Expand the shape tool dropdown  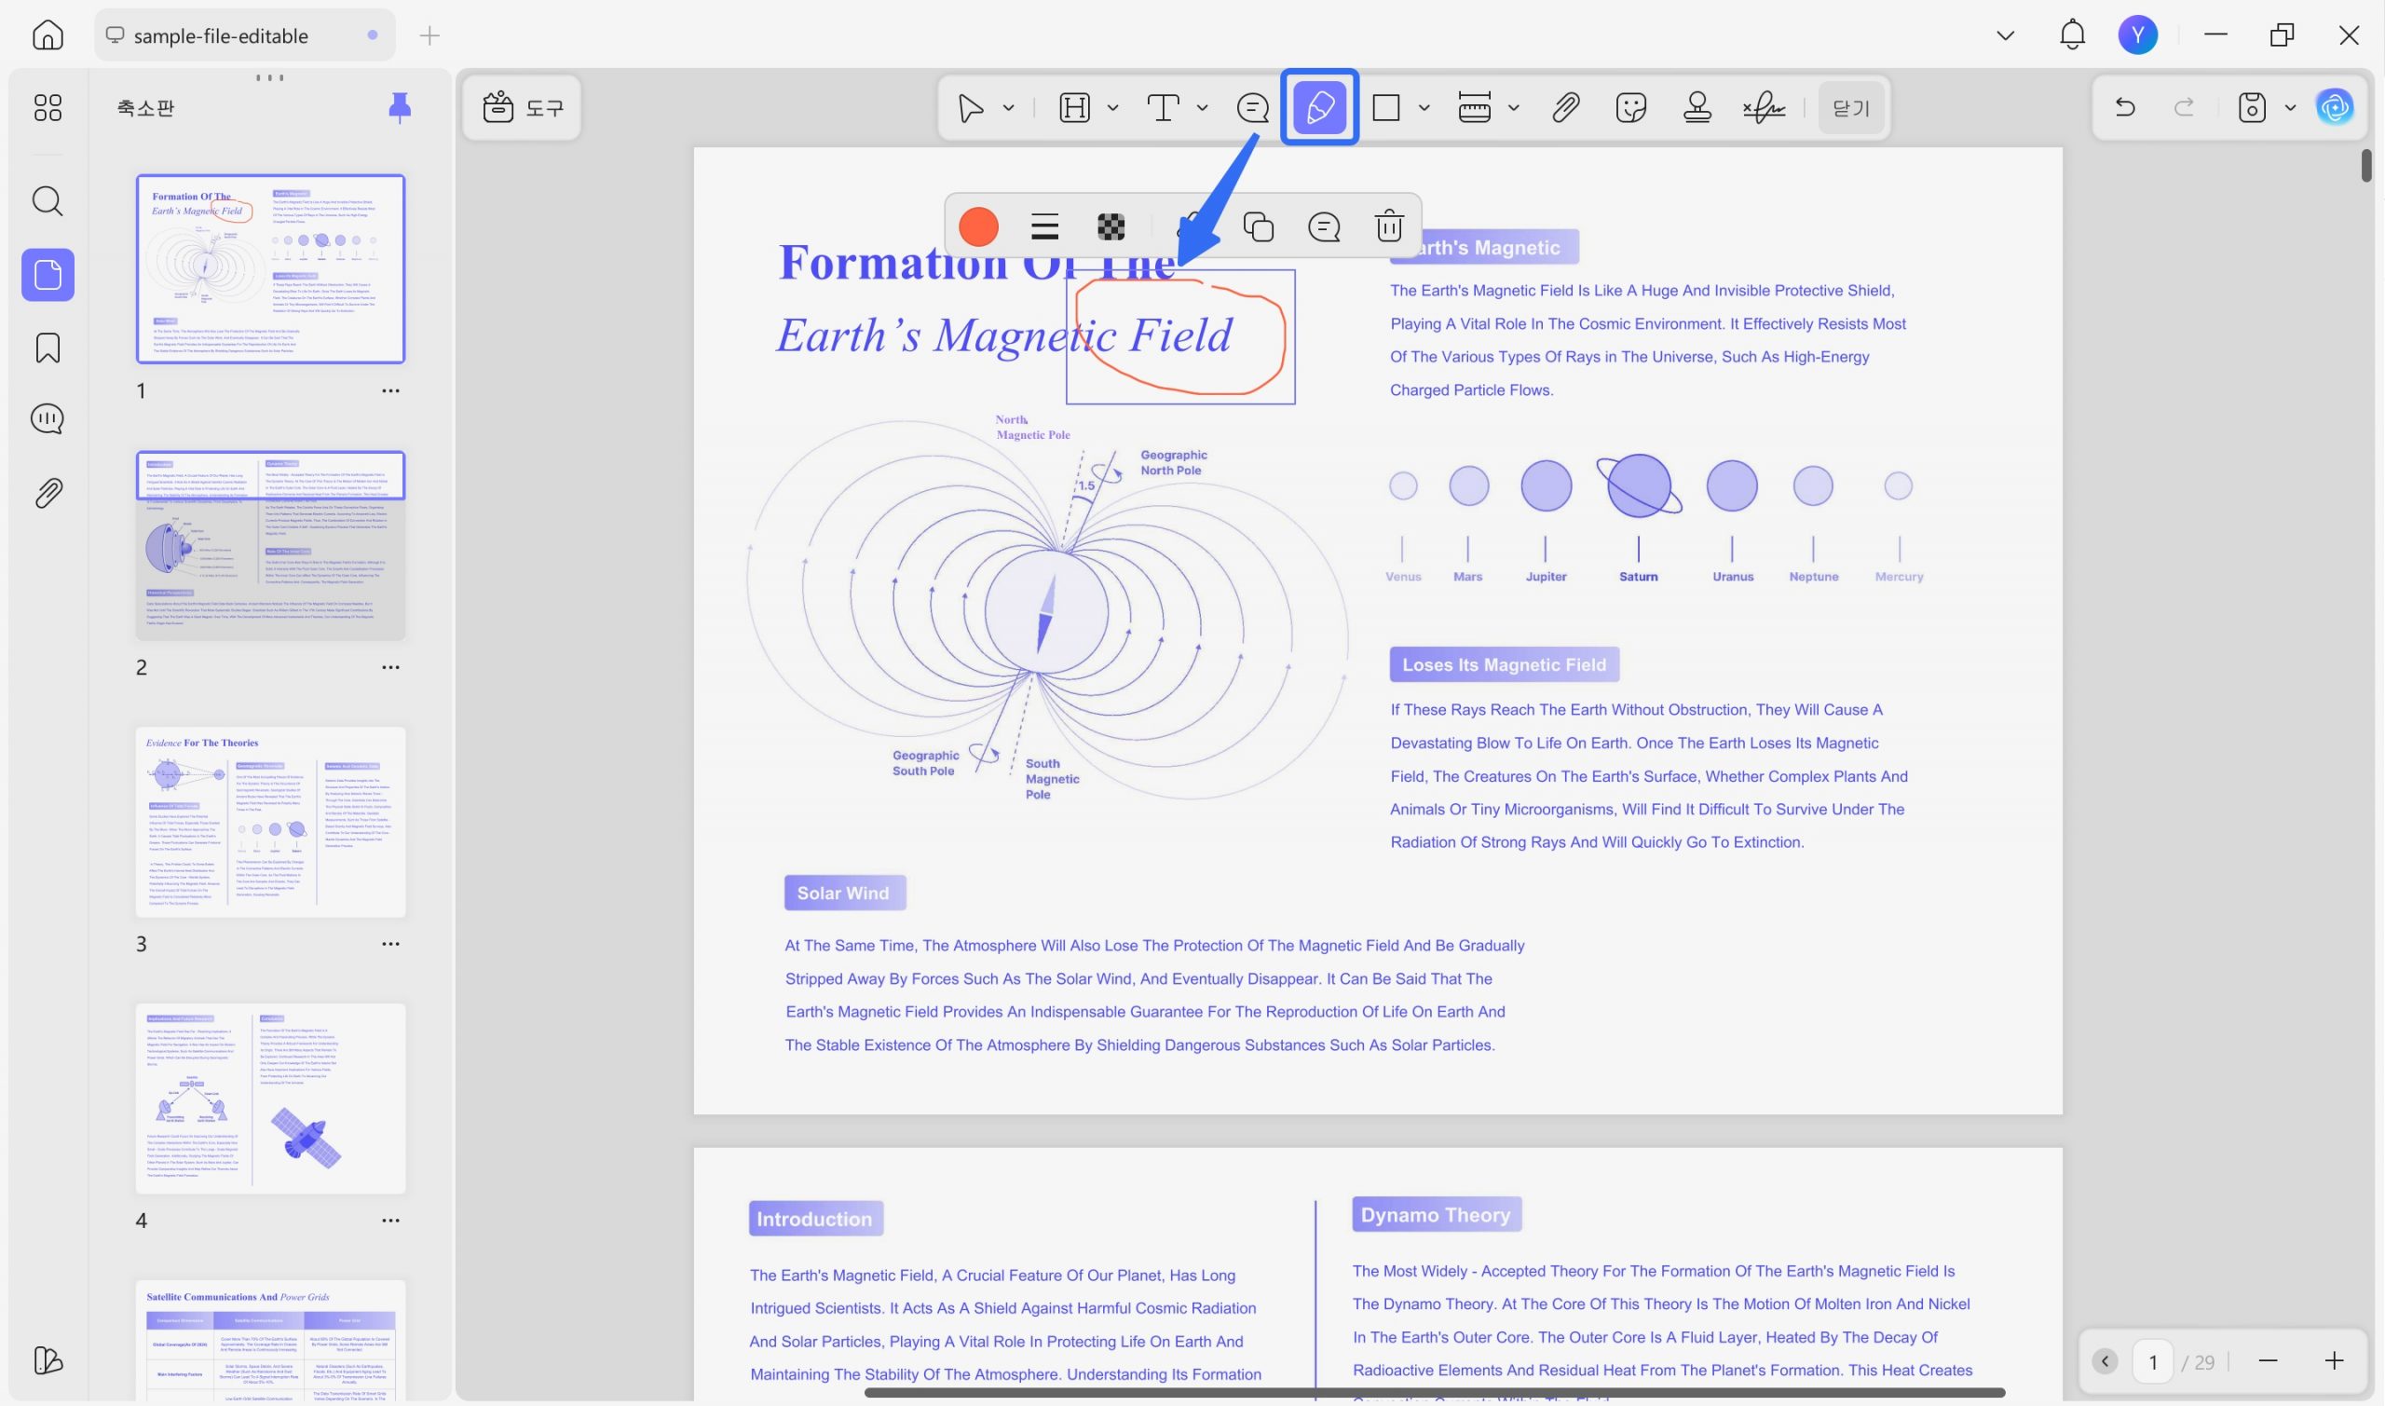tap(1424, 108)
